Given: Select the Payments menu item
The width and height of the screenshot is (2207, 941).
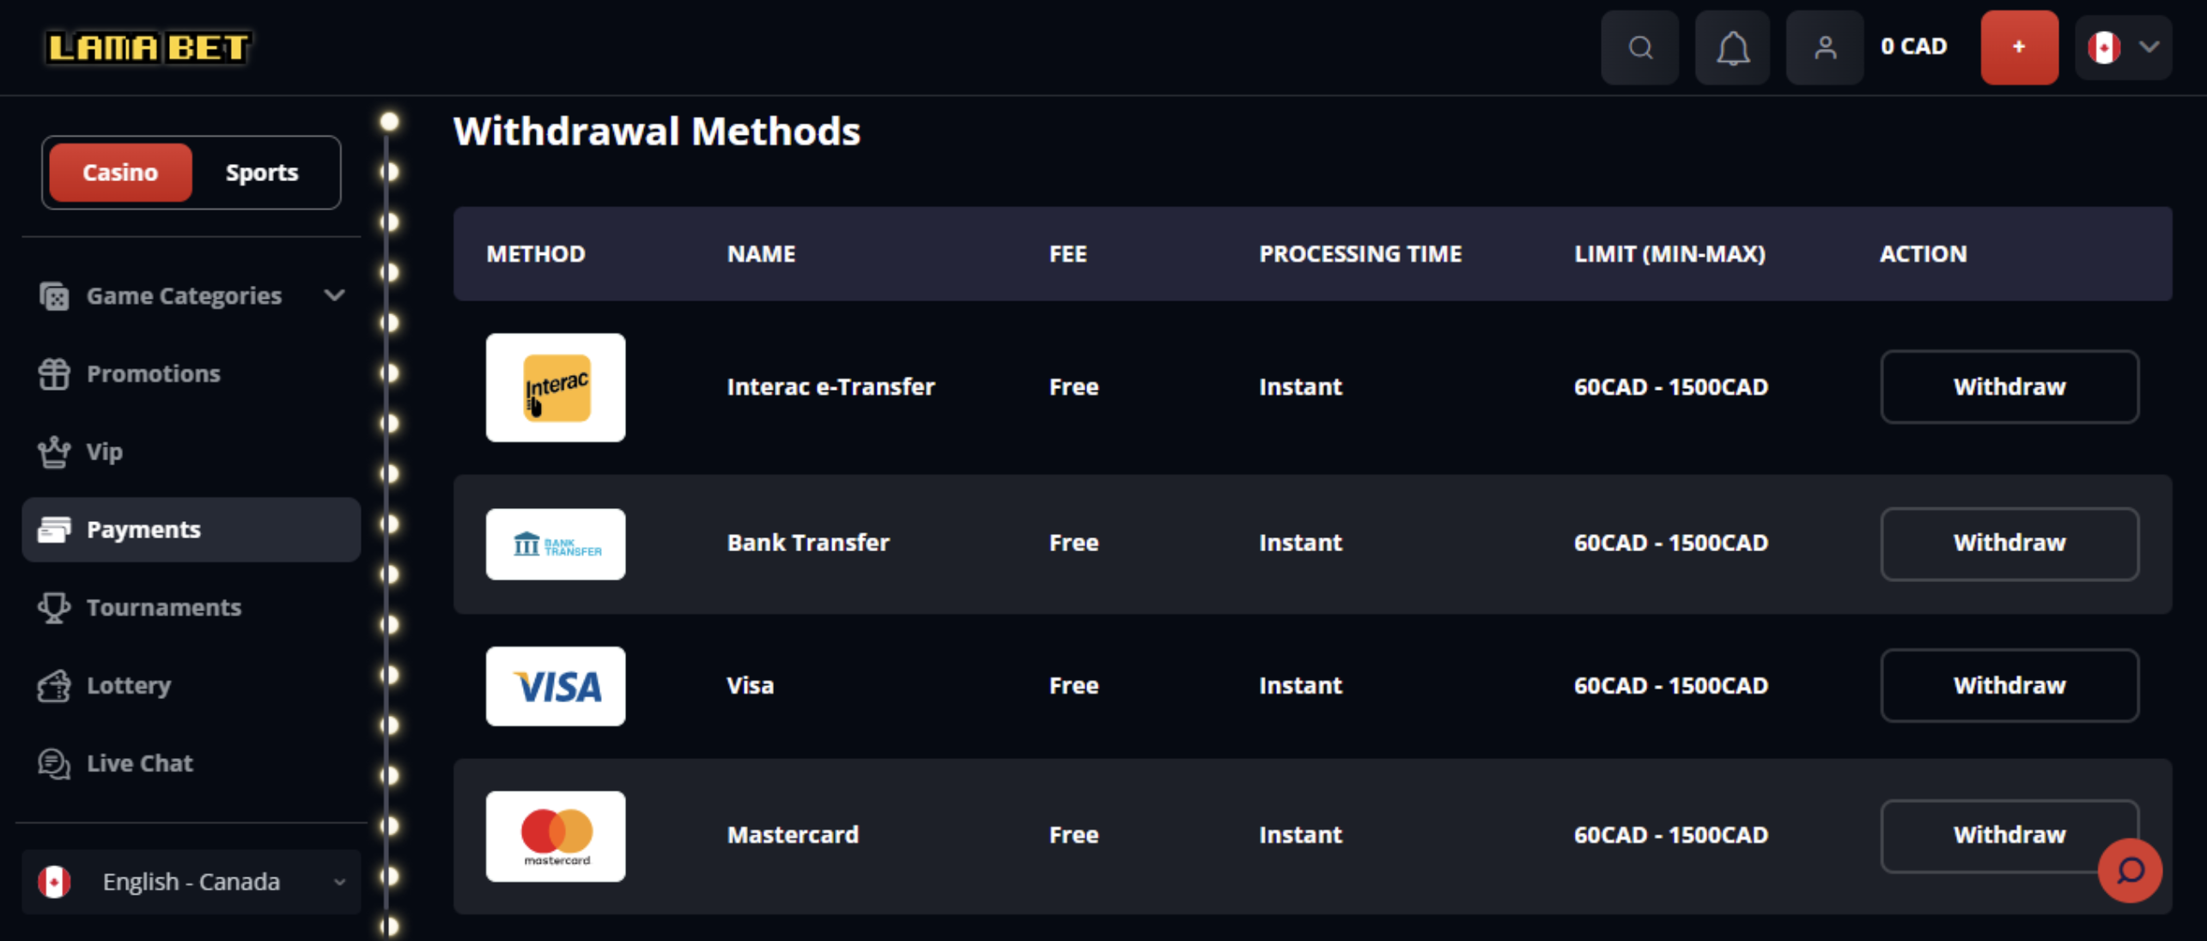Looking at the screenshot, I should 192,530.
